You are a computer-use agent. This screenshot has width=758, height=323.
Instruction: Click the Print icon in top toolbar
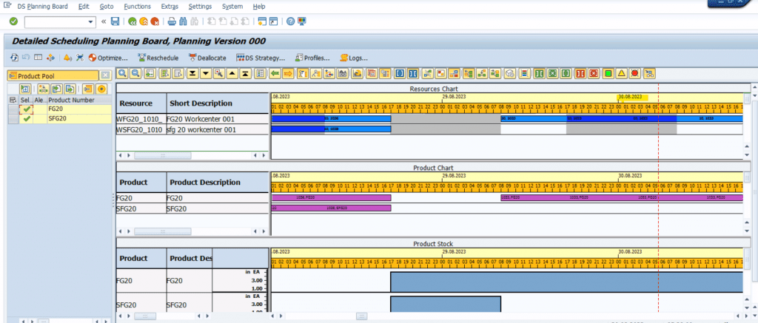[x=172, y=21]
